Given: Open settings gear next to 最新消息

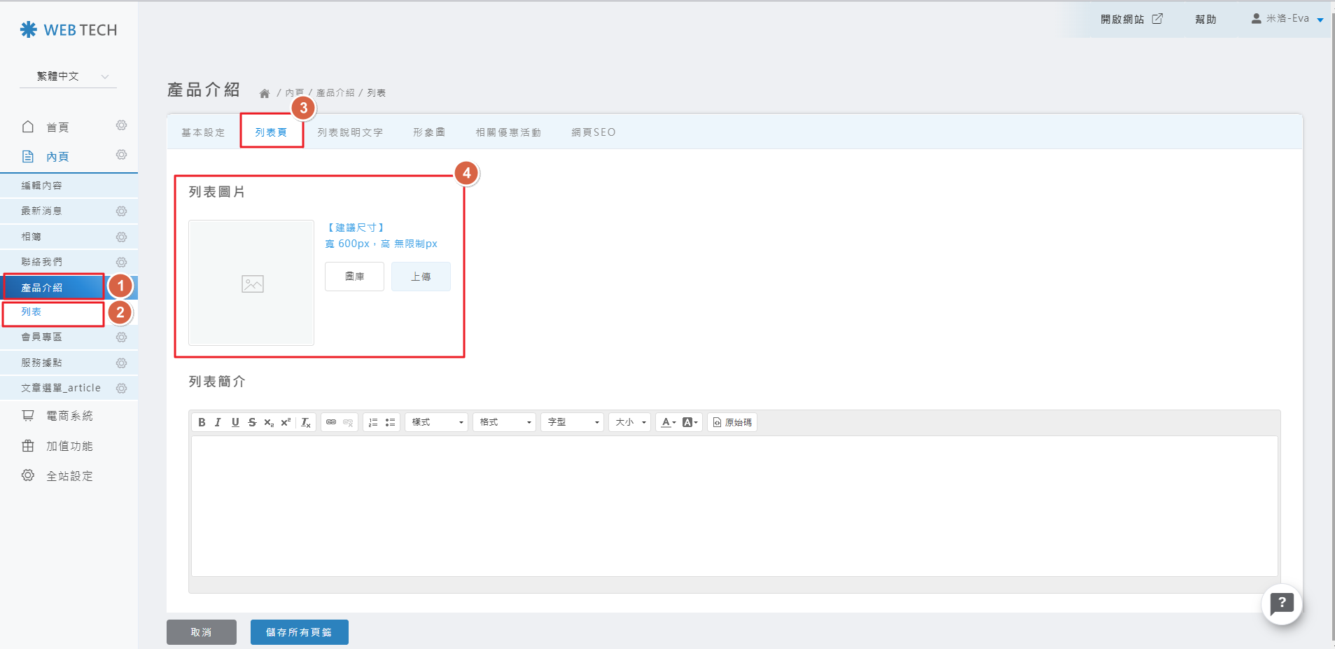Looking at the screenshot, I should tap(121, 211).
